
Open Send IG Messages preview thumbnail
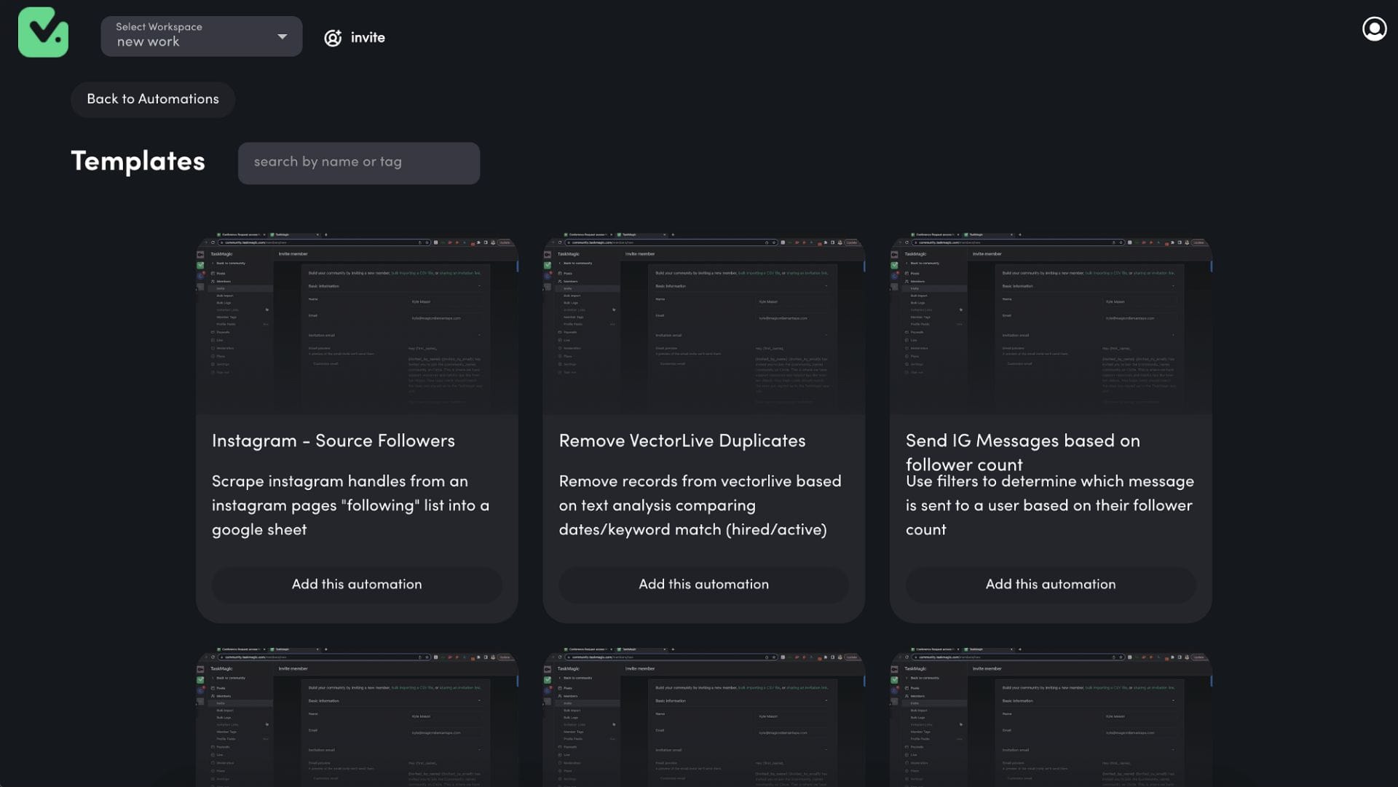pos(1050,324)
